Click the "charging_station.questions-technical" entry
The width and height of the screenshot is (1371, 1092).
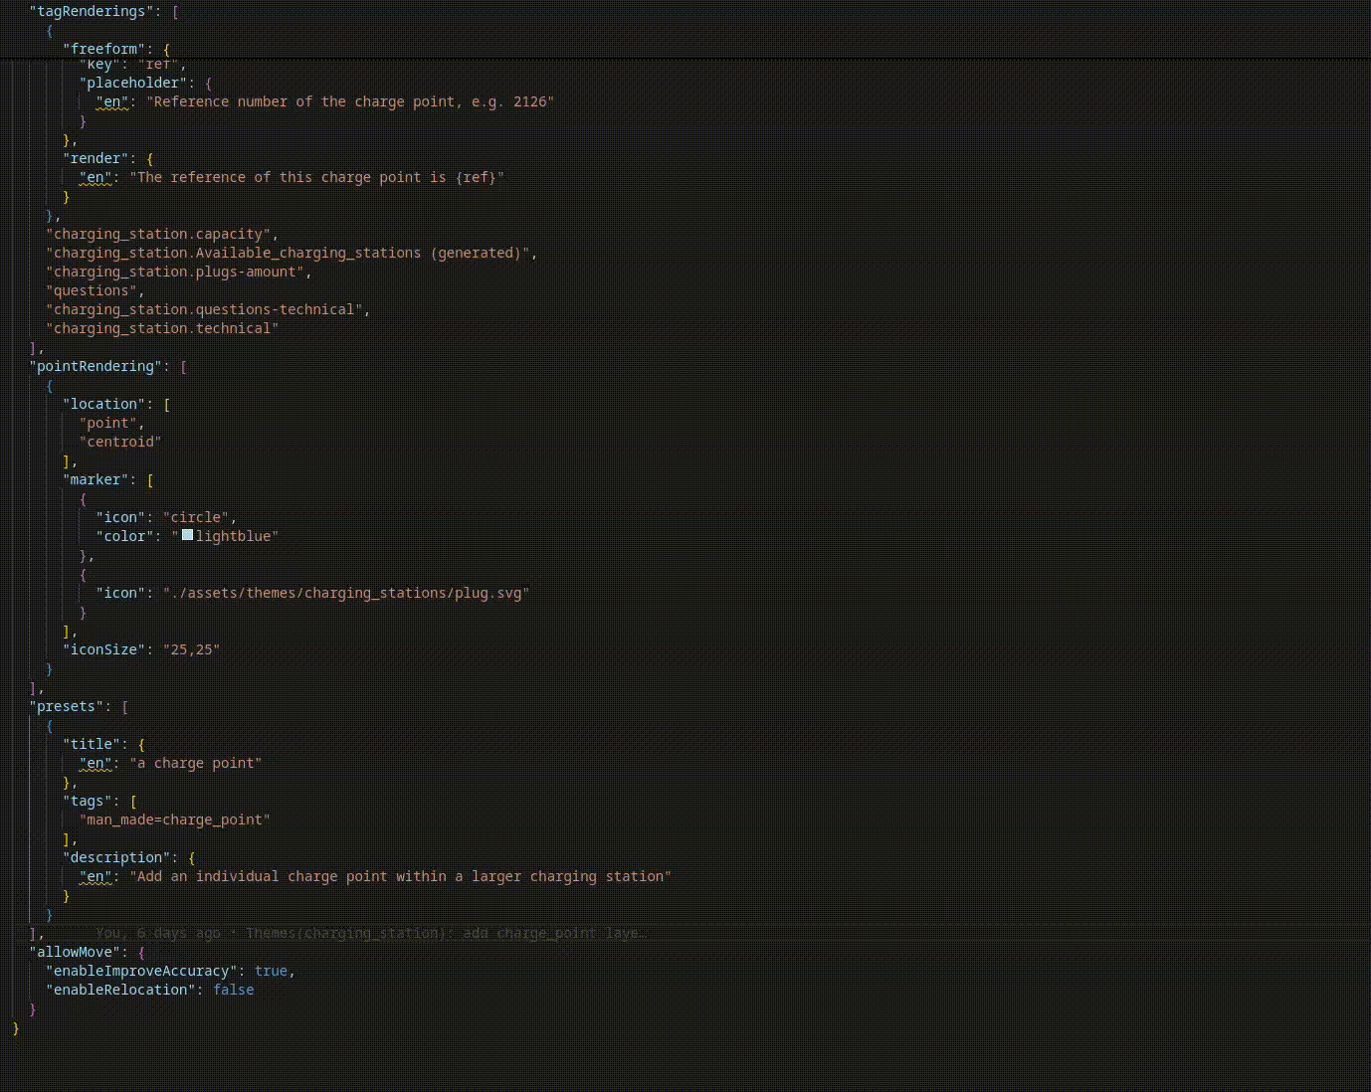[204, 309]
